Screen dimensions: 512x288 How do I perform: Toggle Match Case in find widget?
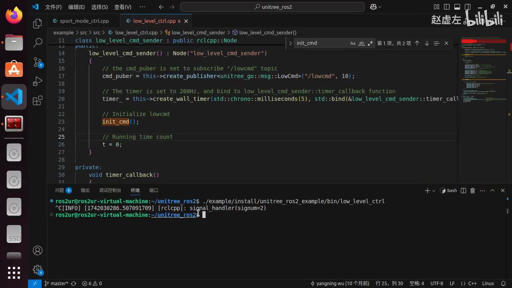[352, 43]
